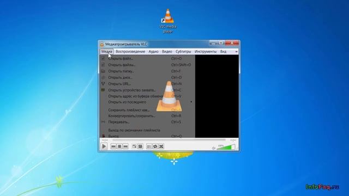Start playback with the Play button
This screenshot has height=196, width=349.
click(x=104, y=146)
